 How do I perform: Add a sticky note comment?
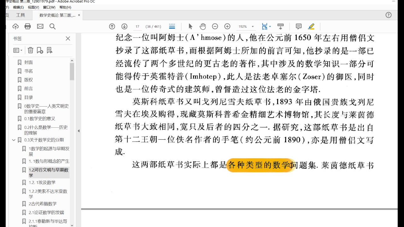point(299,26)
